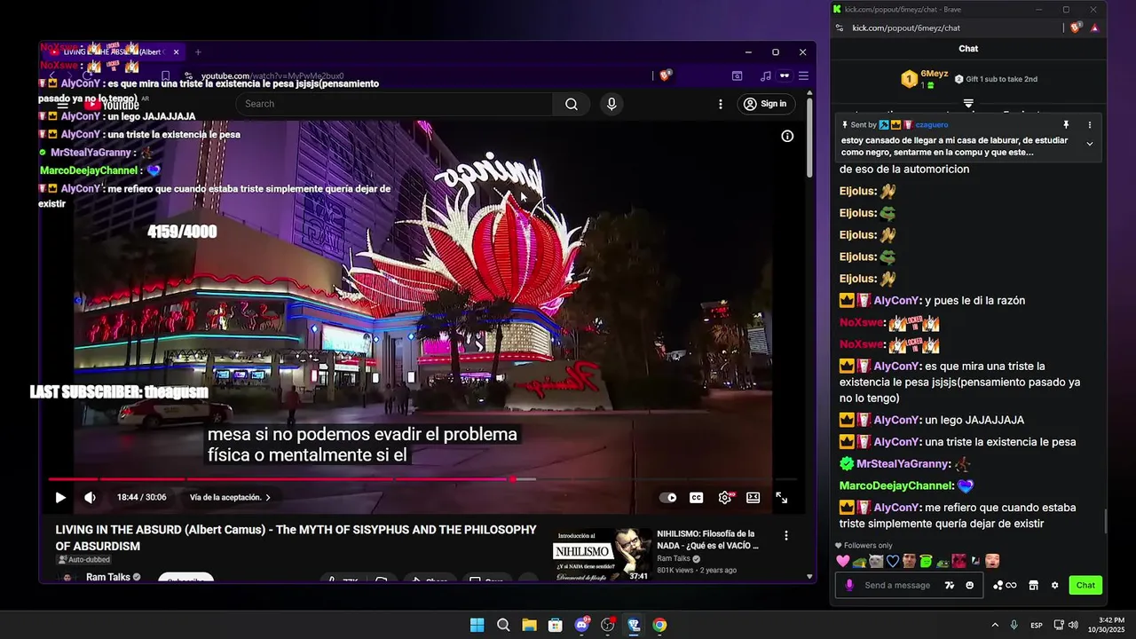Open Google Chrome from the taskbar
The width and height of the screenshot is (1136, 639).
(x=659, y=625)
